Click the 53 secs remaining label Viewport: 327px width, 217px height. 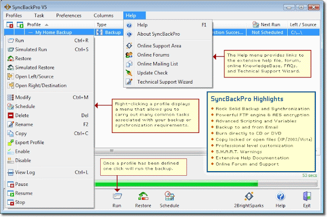click(x=310, y=175)
